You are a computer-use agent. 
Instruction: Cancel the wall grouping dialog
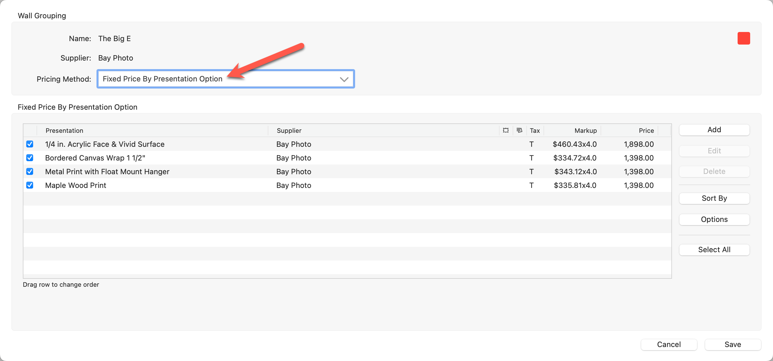pyautogui.click(x=669, y=344)
